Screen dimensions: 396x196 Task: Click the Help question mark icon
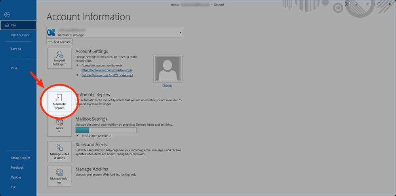(x=356, y=4)
